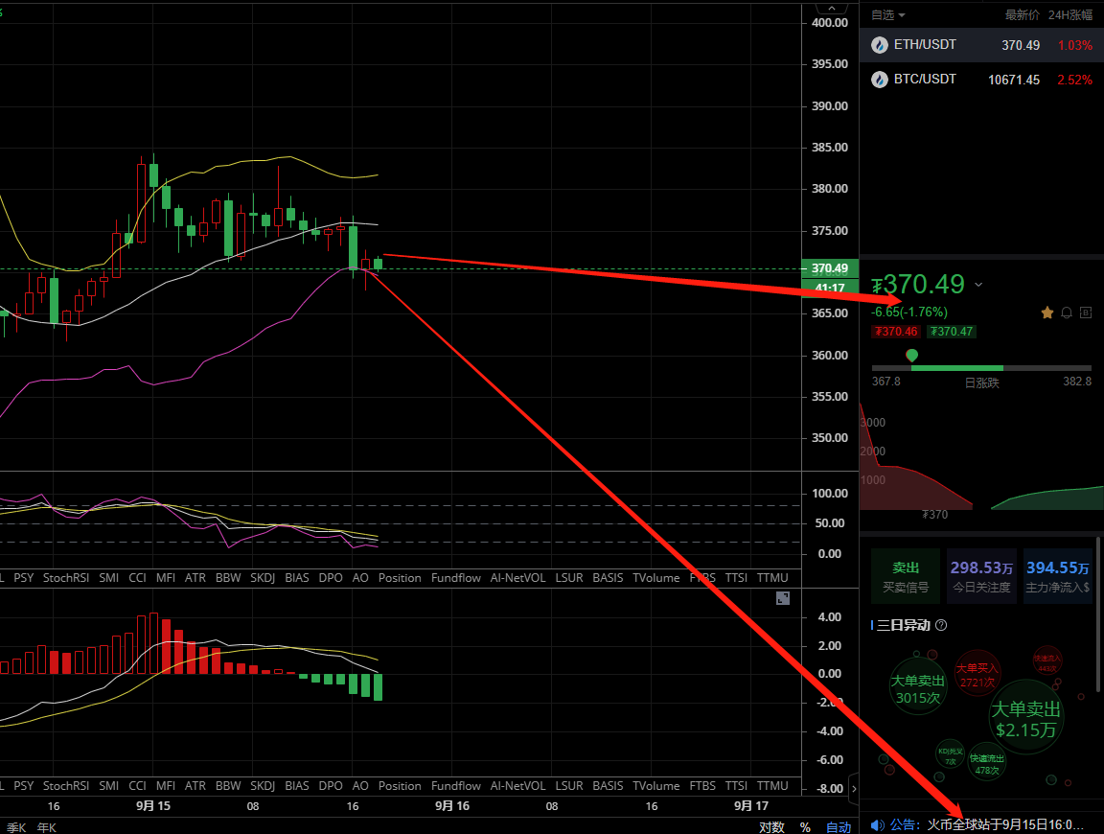Select the ETH/USDT watchlist row

tap(981, 45)
